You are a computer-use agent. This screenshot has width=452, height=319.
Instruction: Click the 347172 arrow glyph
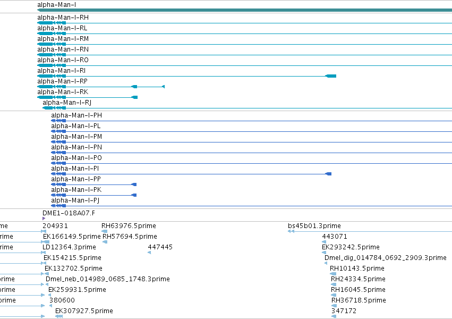tap(334, 316)
